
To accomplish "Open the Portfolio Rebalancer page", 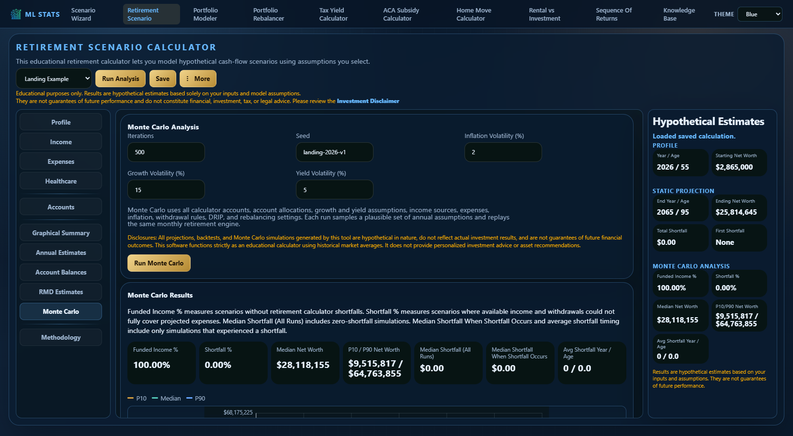I will (269, 14).
